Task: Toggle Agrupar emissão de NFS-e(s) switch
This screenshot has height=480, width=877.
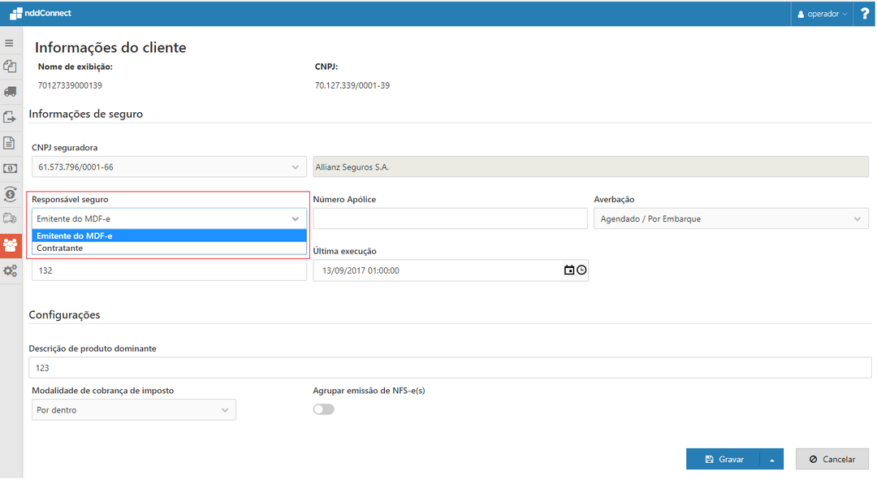Action: coord(323,409)
